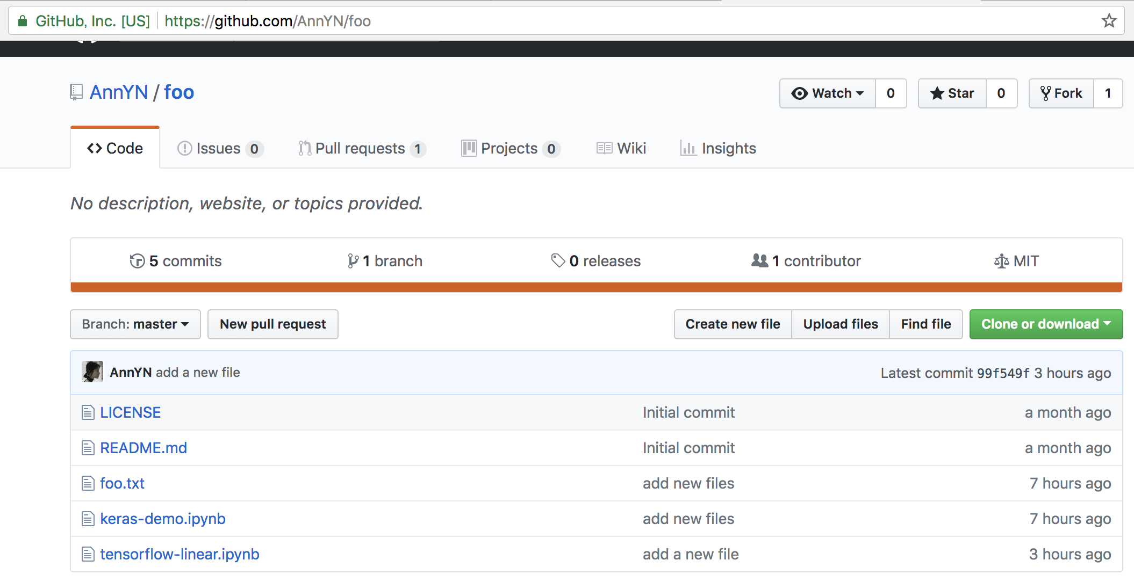Click the contributors people icon
This screenshot has height=582, width=1134.
click(759, 260)
